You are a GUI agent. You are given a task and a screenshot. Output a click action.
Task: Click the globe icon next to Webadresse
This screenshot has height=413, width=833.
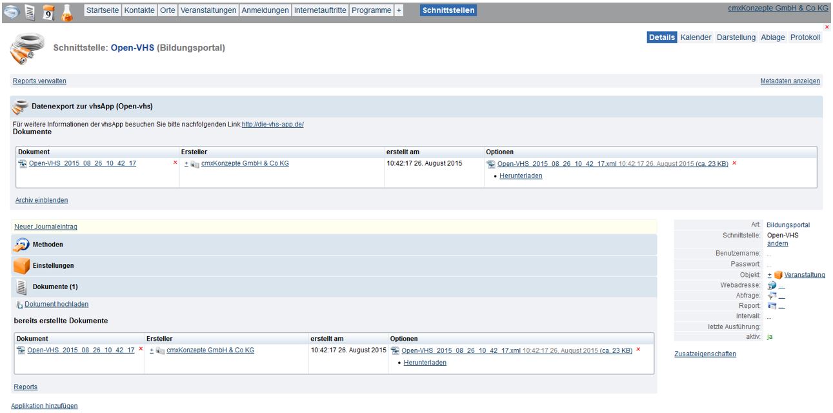click(772, 285)
